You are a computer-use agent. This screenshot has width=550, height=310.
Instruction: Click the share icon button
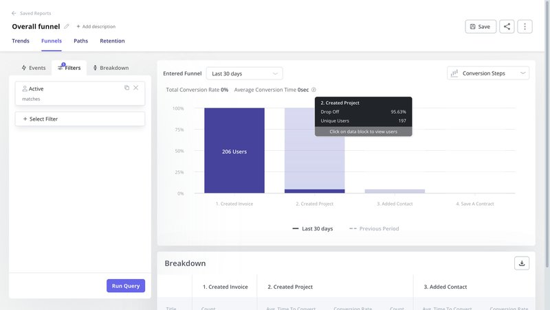(x=507, y=27)
